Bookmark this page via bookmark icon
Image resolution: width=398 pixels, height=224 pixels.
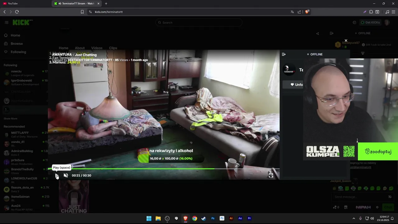coord(82,12)
